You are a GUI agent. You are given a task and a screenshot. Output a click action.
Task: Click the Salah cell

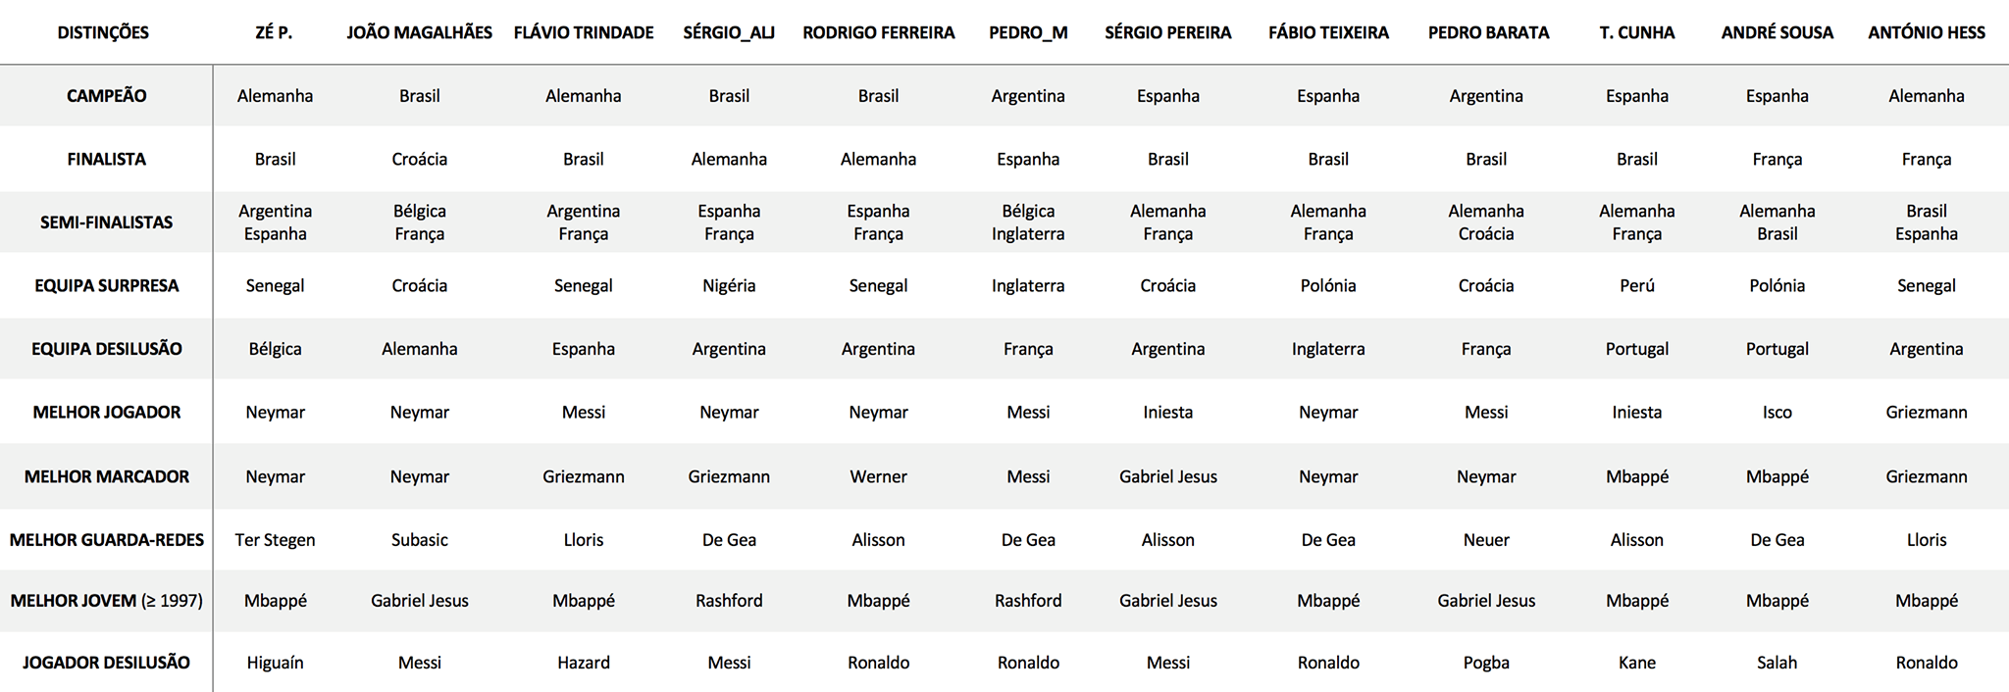1777,663
